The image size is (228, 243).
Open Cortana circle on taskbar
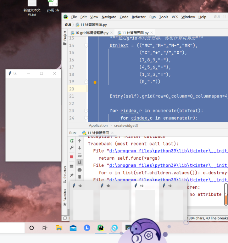pos(32,228)
